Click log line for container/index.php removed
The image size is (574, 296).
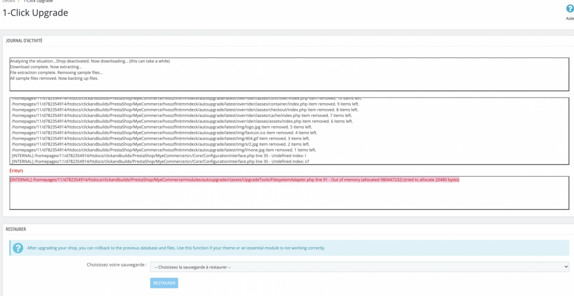point(185,104)
